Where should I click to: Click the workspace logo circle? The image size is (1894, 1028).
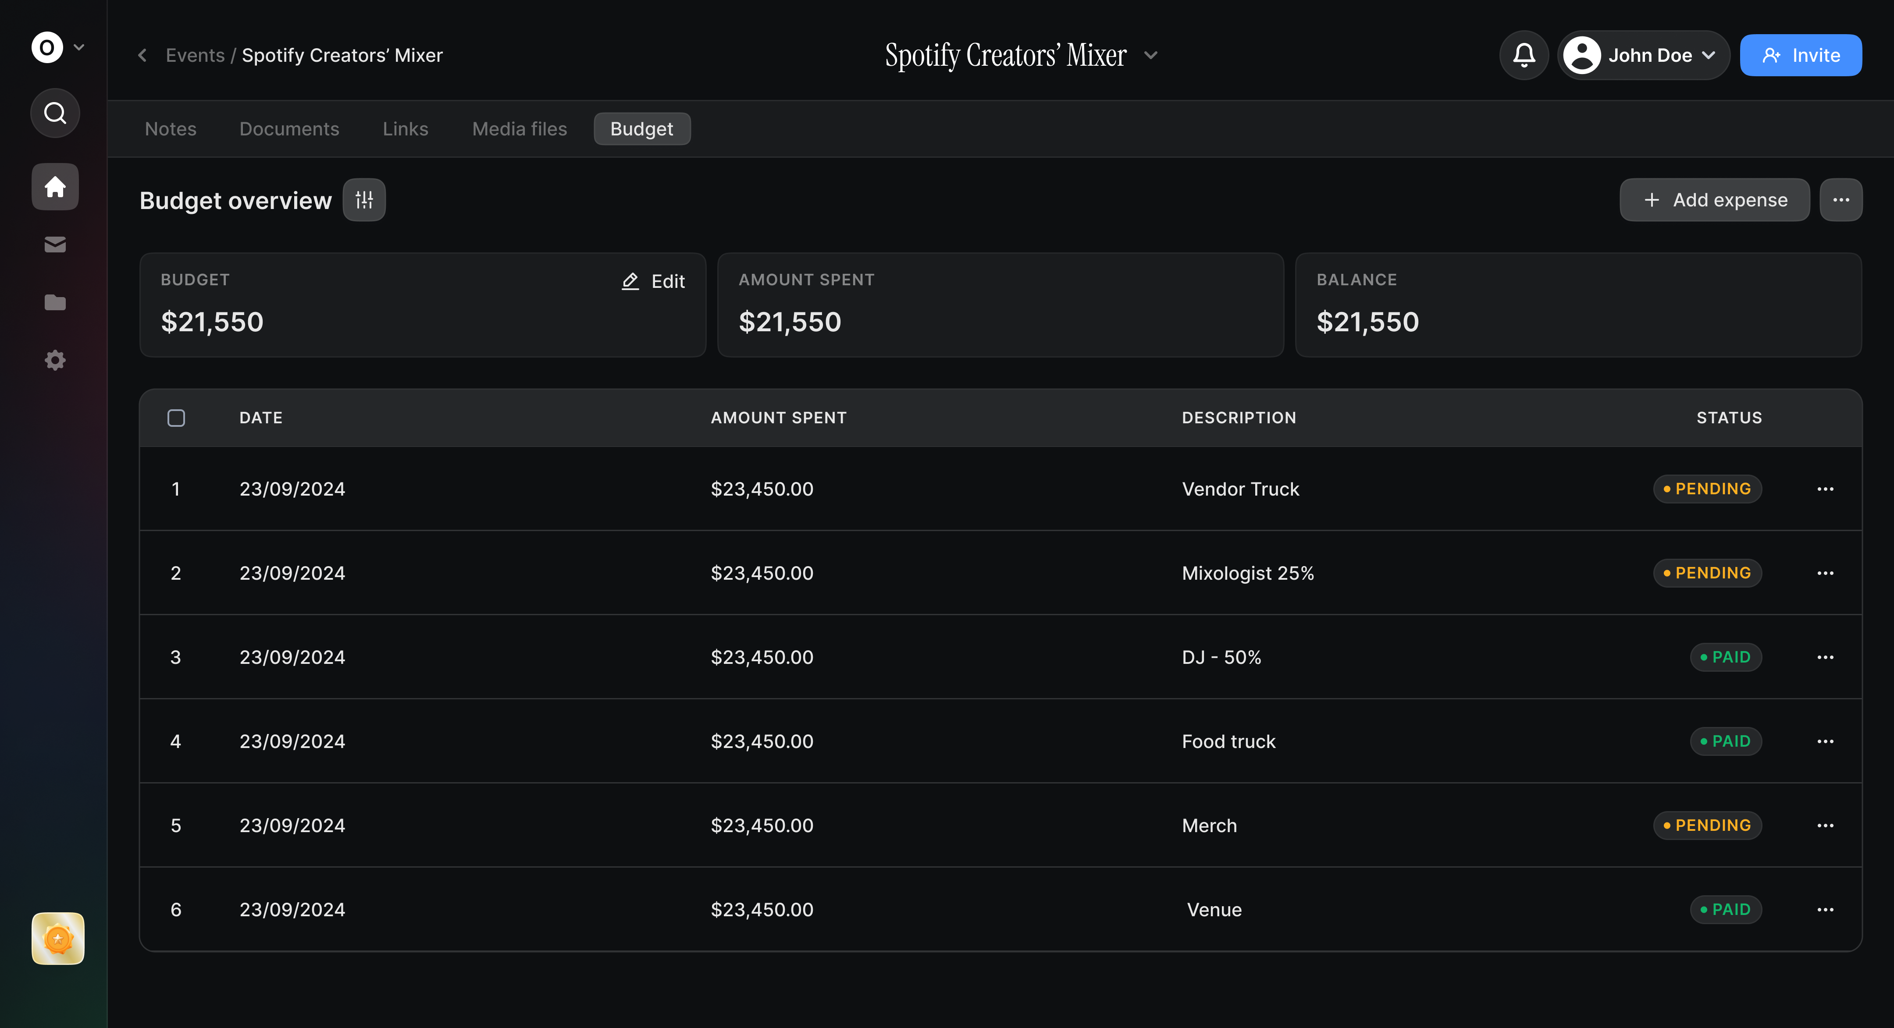click(x=47, y=48)
